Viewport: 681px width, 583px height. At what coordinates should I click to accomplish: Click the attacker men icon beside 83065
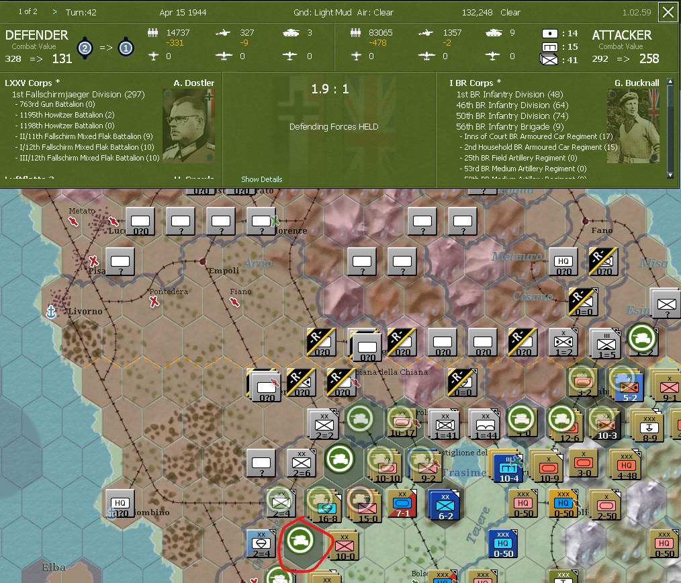356,33
